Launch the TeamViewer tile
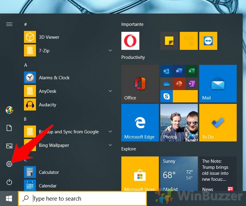246x206 pixels. pyautogui.click(x=208, y=41)
